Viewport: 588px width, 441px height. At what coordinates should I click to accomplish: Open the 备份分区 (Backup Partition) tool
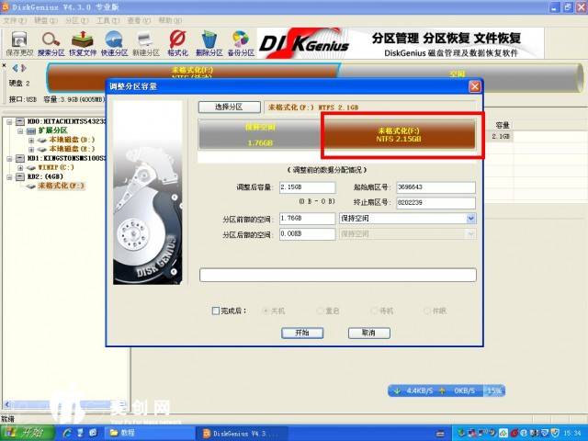tap(241, 41)
